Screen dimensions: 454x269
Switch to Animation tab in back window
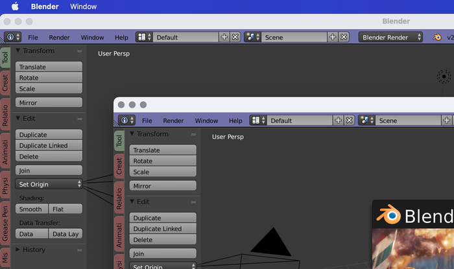[5, 152]
